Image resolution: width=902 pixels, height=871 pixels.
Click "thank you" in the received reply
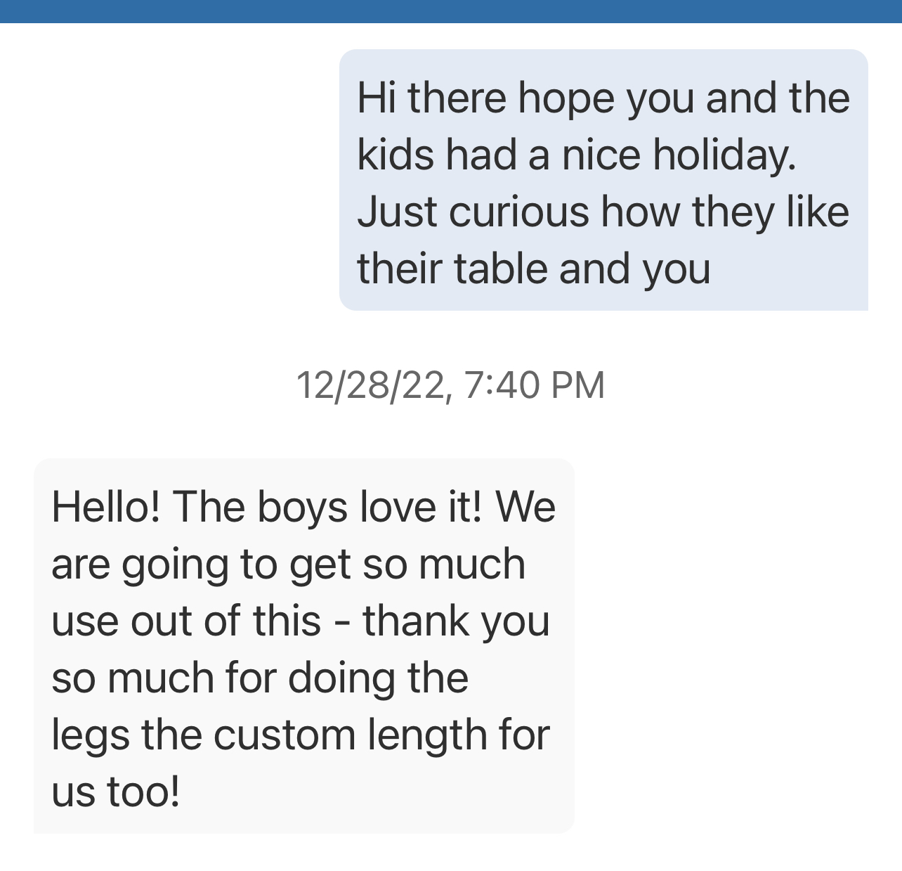click(x=455, y=621)
